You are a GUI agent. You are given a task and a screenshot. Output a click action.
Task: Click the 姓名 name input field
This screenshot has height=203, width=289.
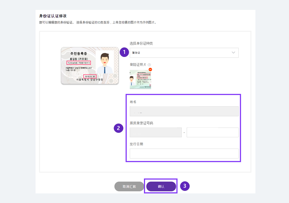point(184,111)
